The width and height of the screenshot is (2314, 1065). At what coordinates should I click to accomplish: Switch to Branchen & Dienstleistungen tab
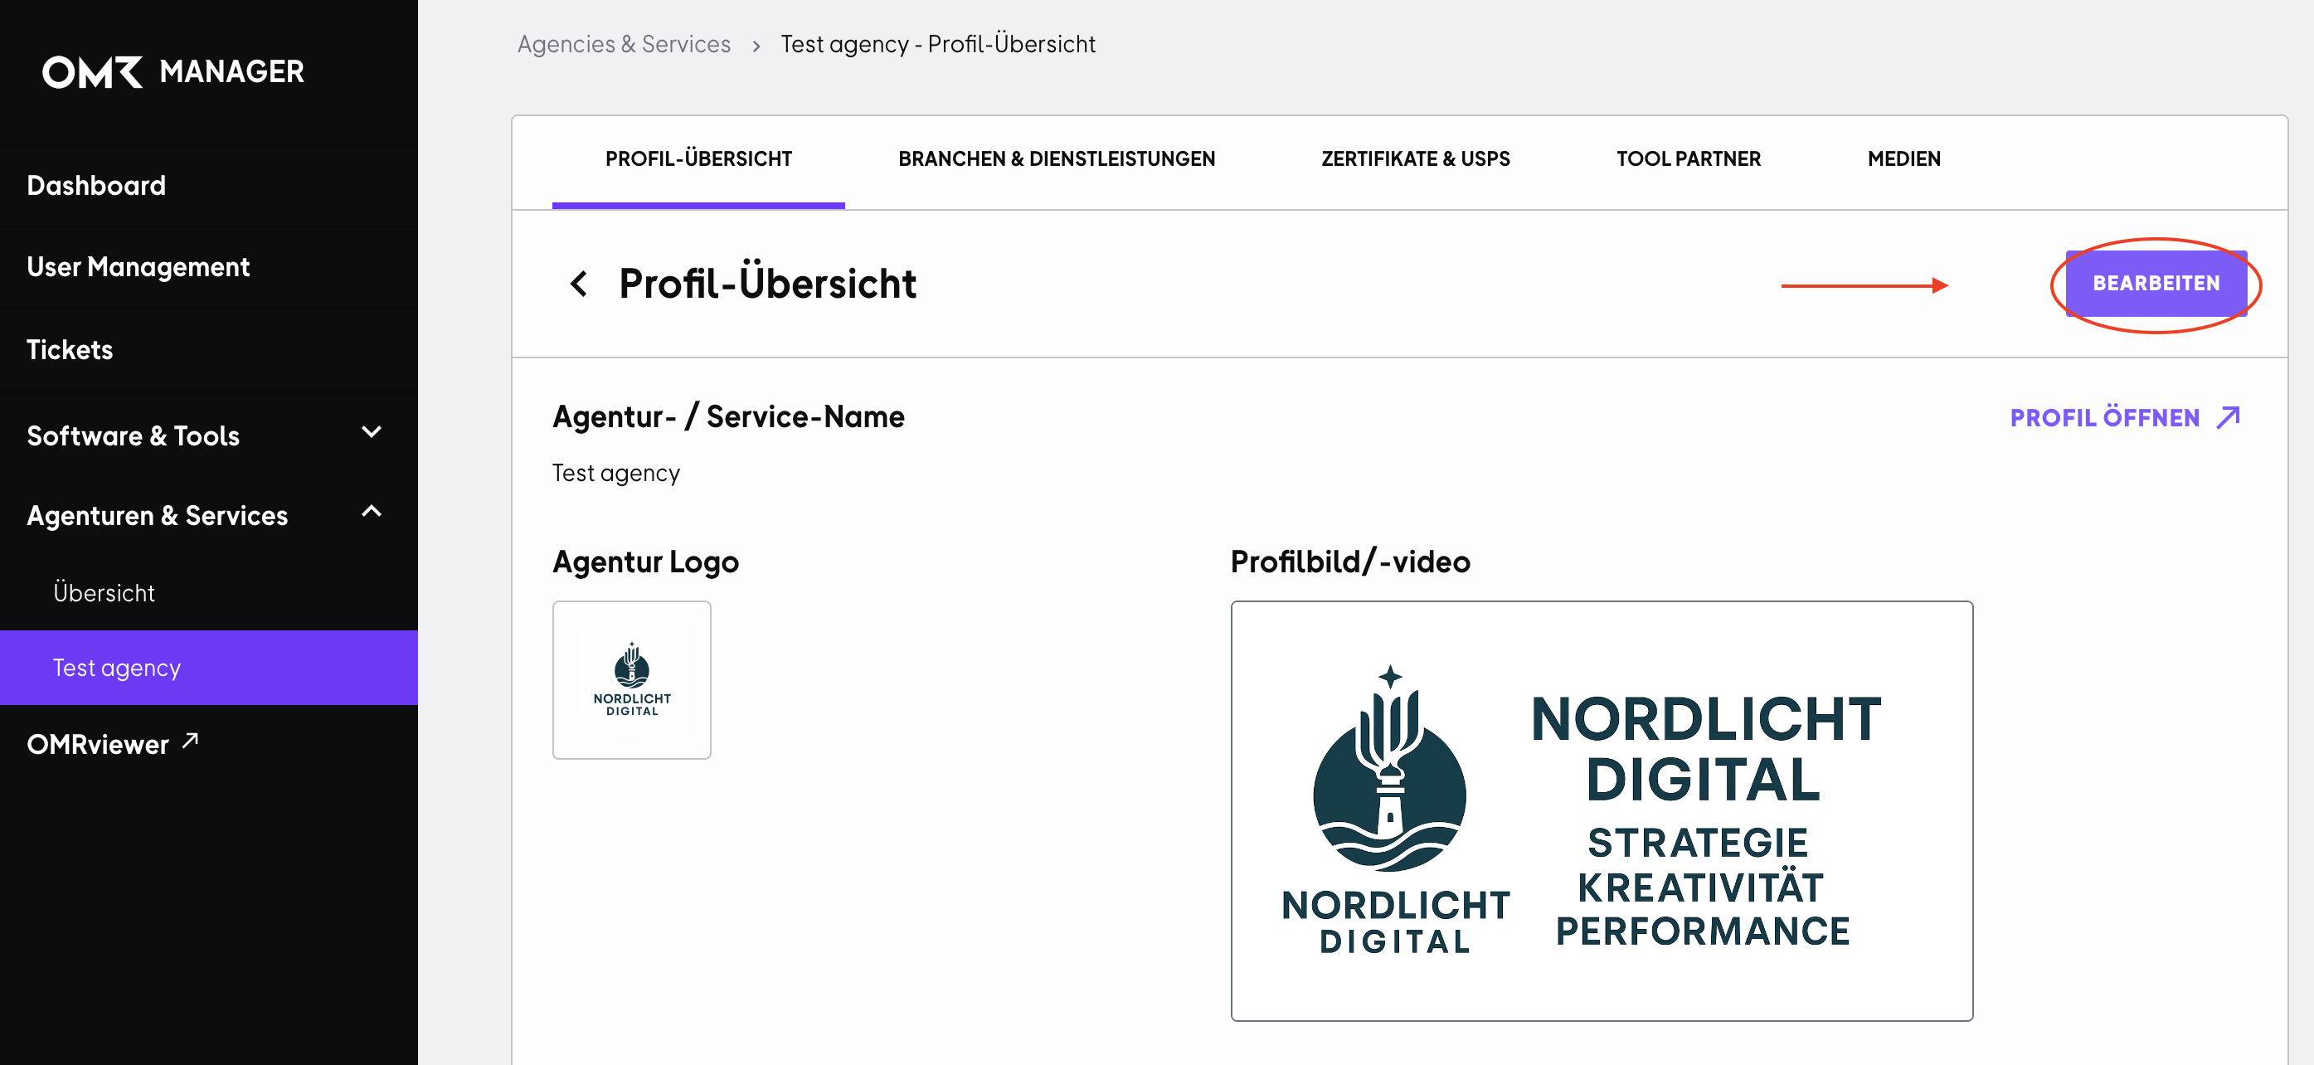click(x=1057, y=159)
